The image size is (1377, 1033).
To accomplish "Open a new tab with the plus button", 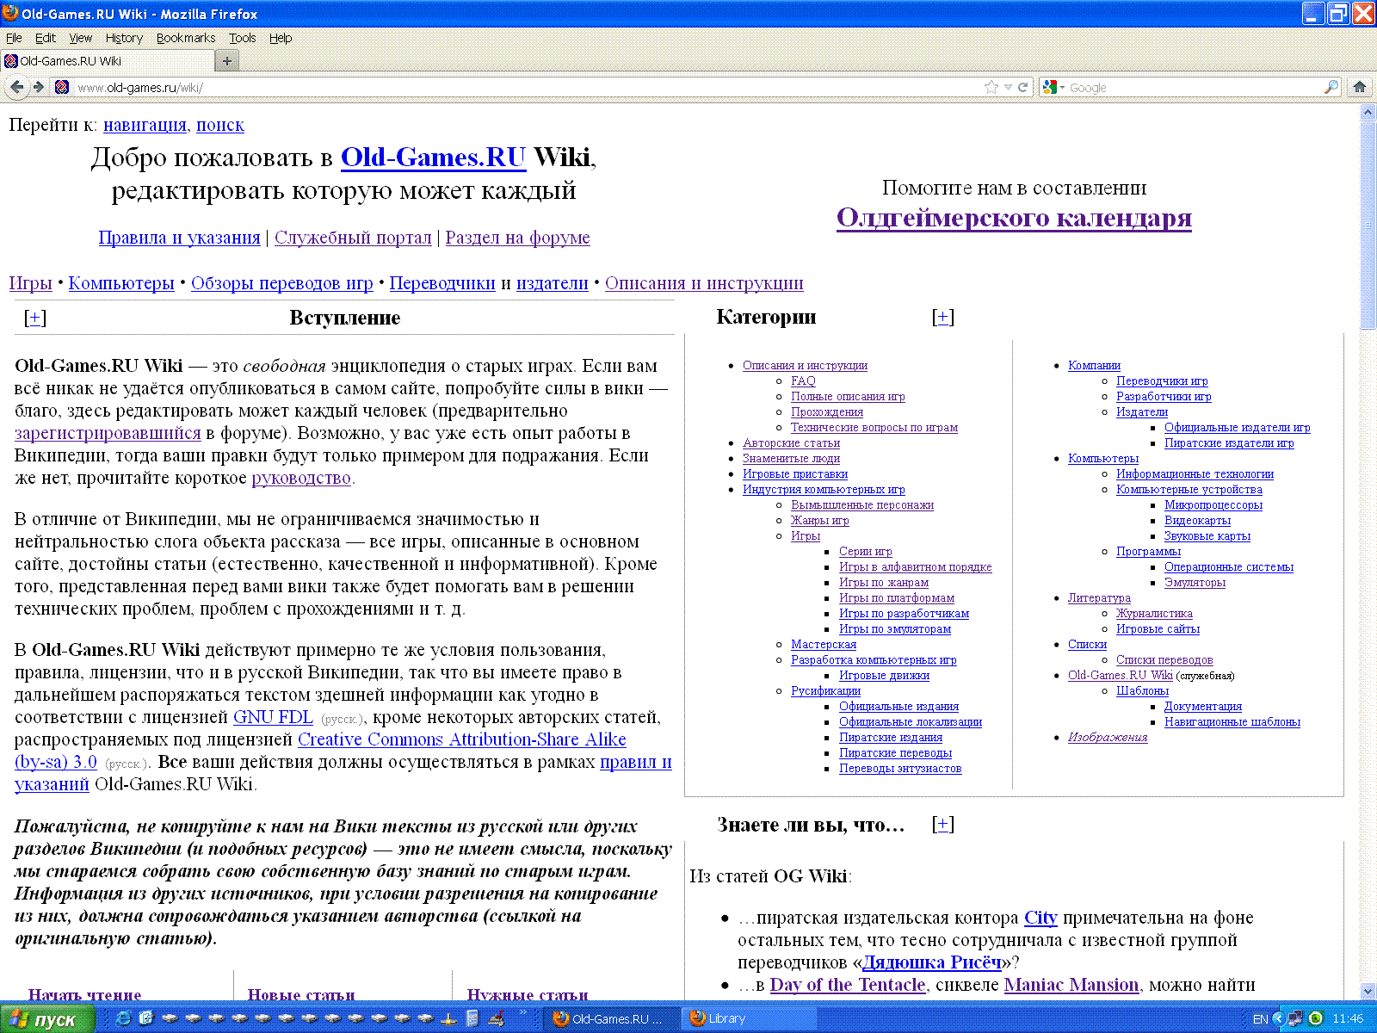I will pos(227,61).
